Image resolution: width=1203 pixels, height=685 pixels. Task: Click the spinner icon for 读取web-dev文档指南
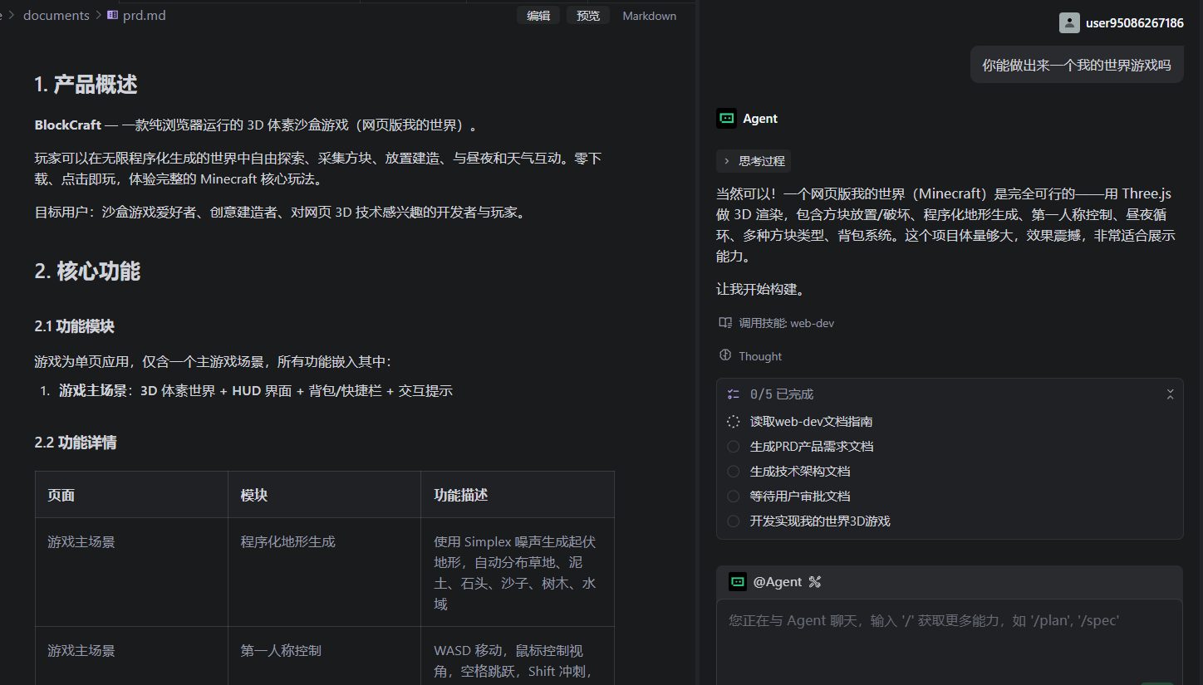pyautogui.click(x=733, y=421)
